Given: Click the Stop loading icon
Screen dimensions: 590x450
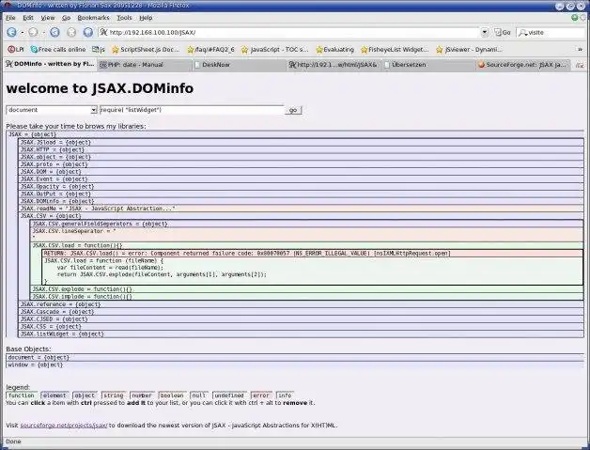Looking at the screenshot, I should [x=71, y=32].
